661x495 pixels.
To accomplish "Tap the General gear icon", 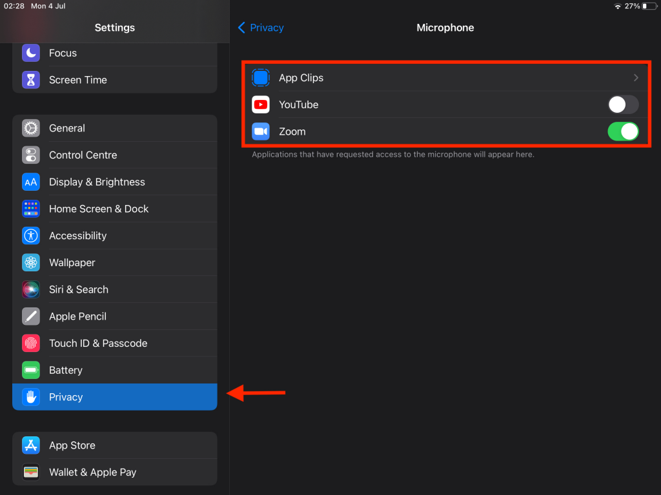I will click(x=31, y=128).
